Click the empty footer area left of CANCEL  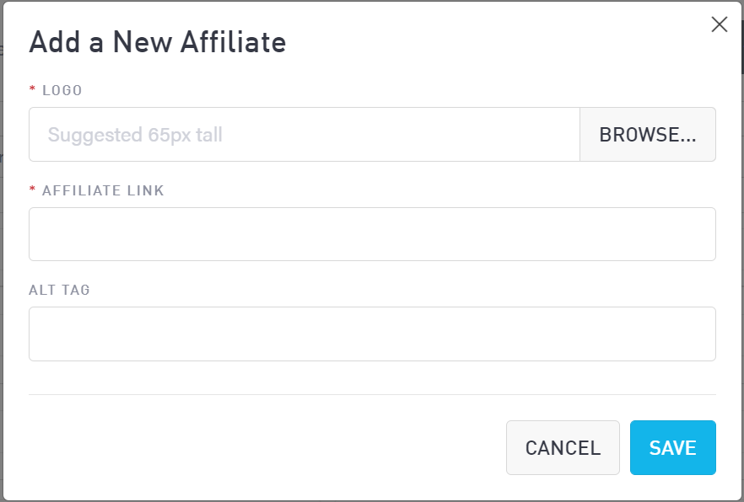point(253,448)
